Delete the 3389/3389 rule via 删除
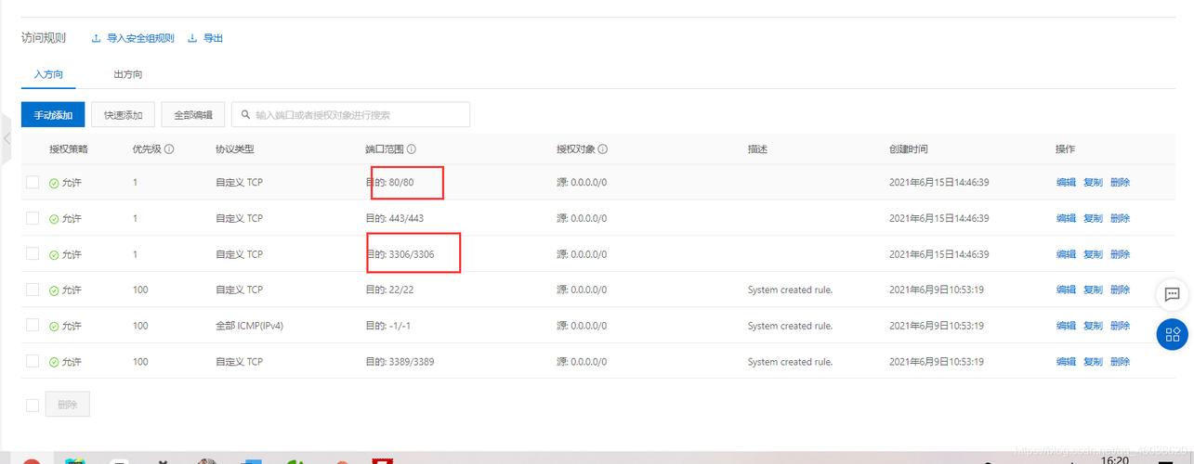 tap(1120, 362)
